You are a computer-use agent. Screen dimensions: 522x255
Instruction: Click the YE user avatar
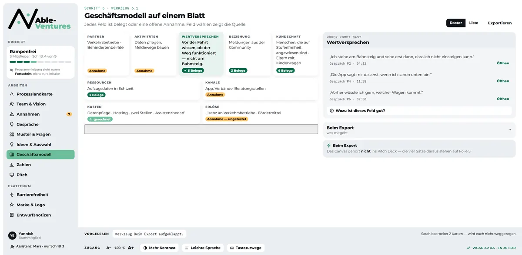pos(12,235)
